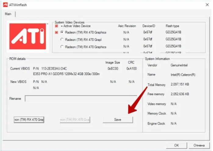Open the Main tab
Viewport: 213px width, 151px height.
pos(8,14)
